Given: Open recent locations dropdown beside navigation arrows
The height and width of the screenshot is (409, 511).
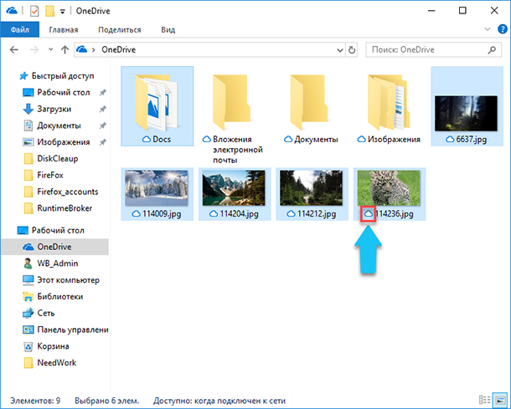Looking at the screenshot, I should [50, 50].
